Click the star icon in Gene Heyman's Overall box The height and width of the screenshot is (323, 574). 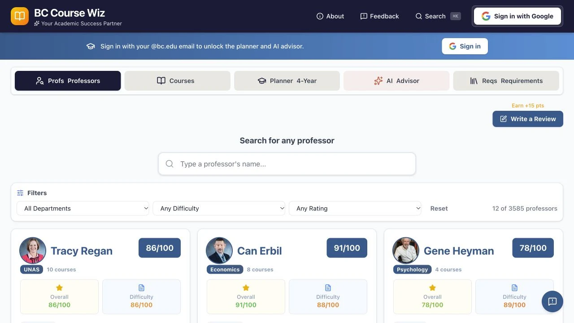[432, 288]
